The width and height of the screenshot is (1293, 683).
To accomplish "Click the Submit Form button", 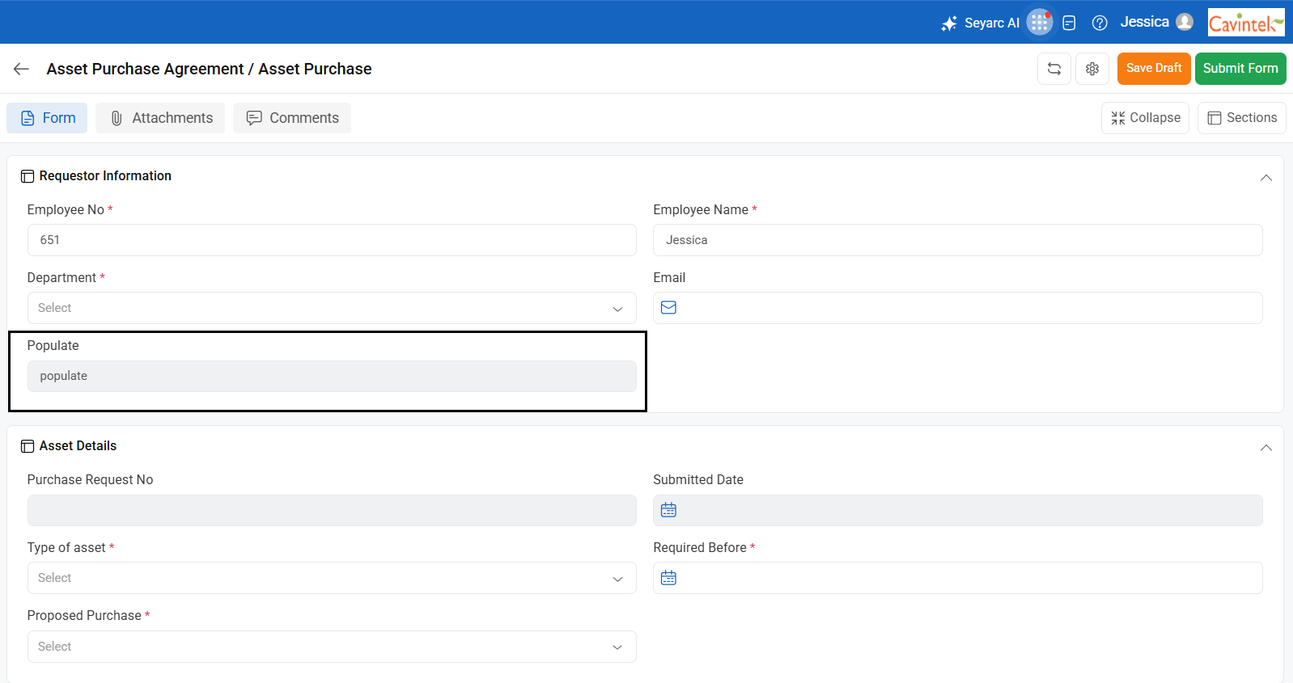I will [x=1240, y=69].
